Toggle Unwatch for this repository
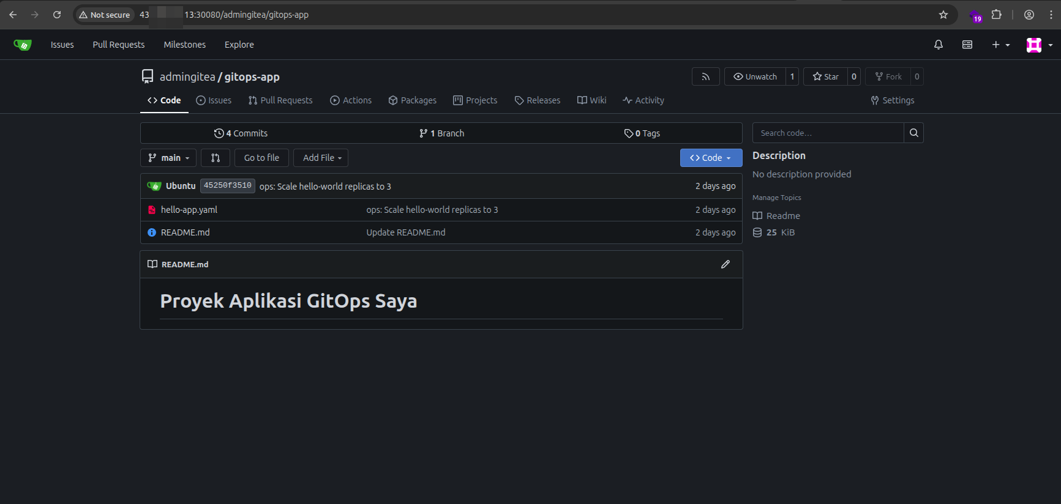 pos(755,76)
